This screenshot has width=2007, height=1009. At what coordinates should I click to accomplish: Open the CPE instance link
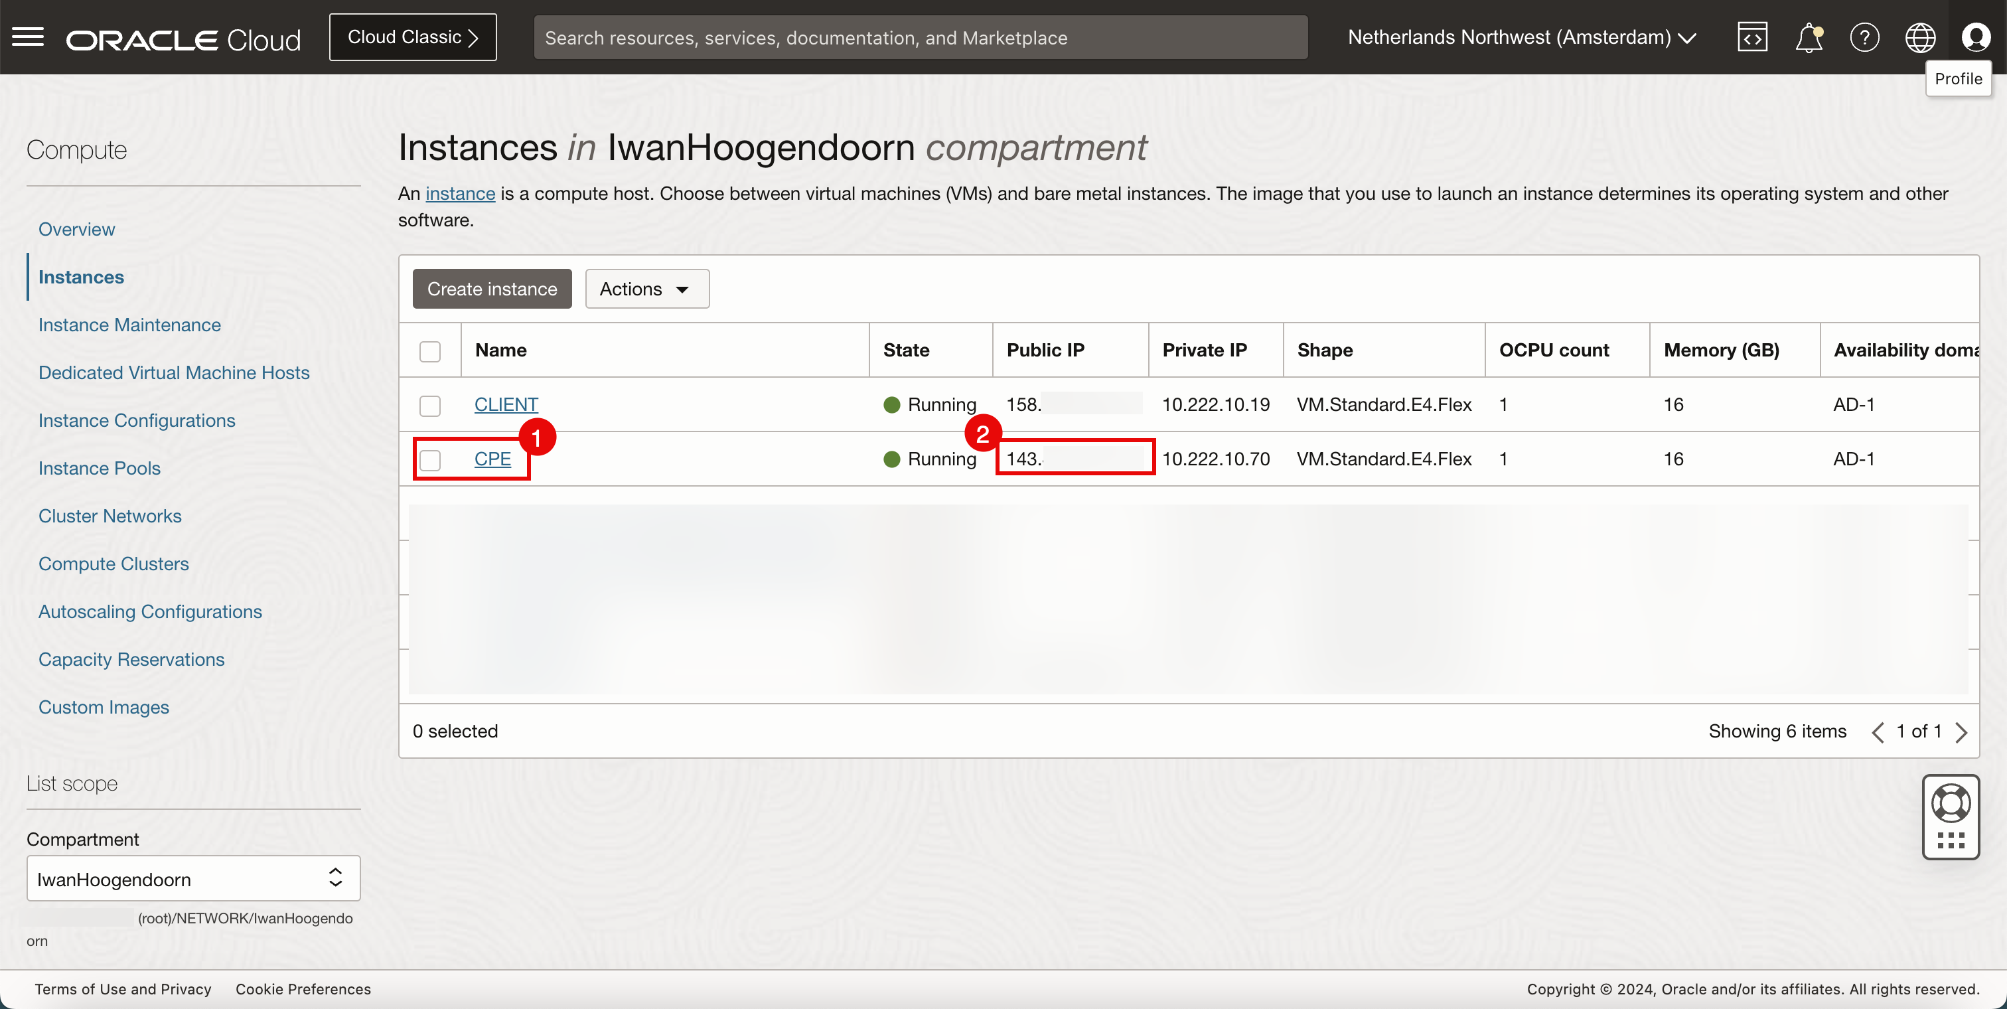tap(492, 459)
